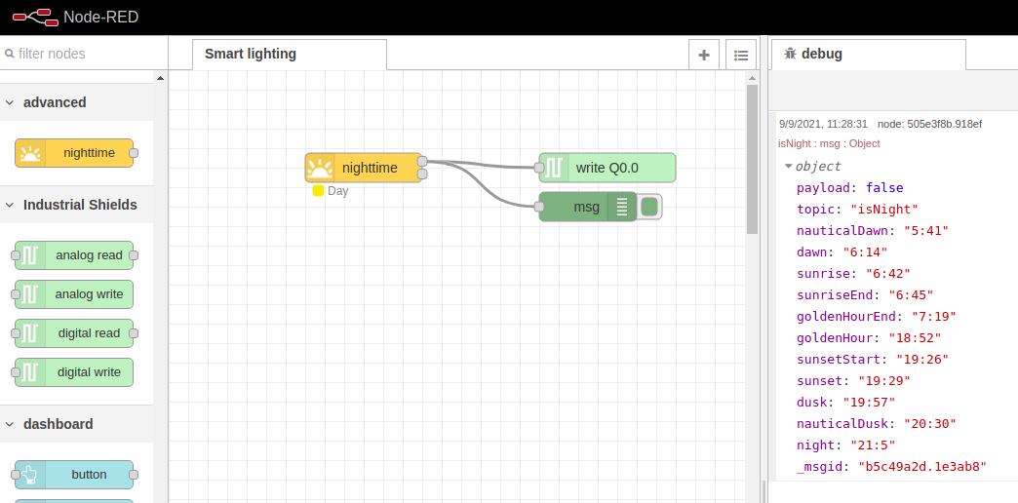
Task: Pick the digital write palette node
Action: (x=74, y=372)
